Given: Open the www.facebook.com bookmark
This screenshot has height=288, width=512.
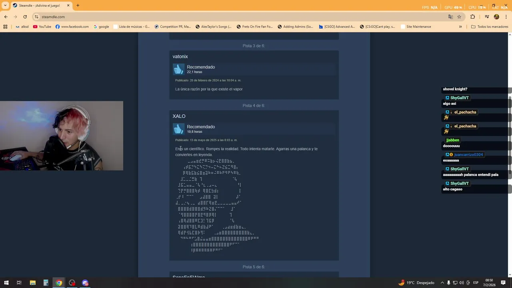Looking at the screenshot, I should pos(72,27).
